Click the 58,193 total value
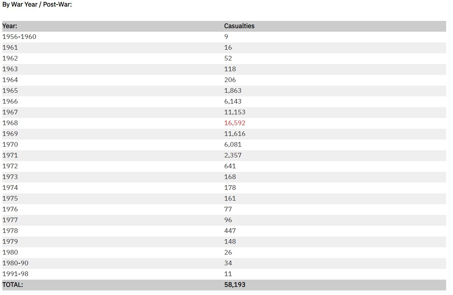 235,285
